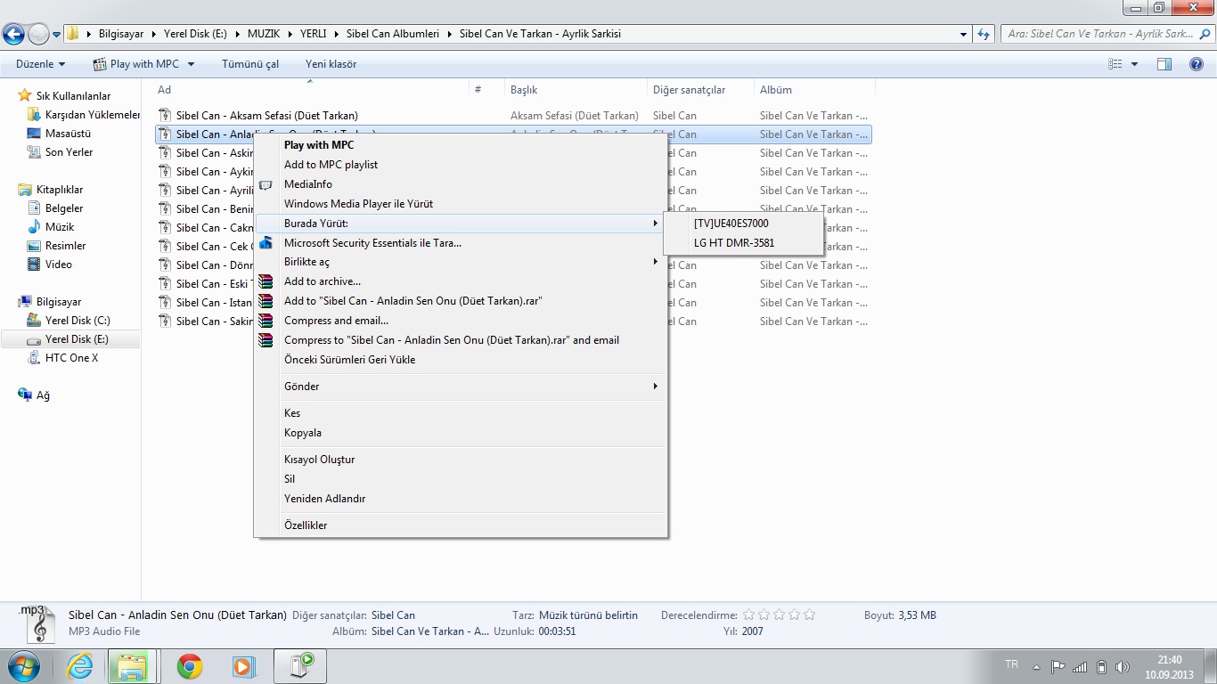Sort files by the Ad column
The width and height of the screenshot is (1217, 684).
(312, 89)
